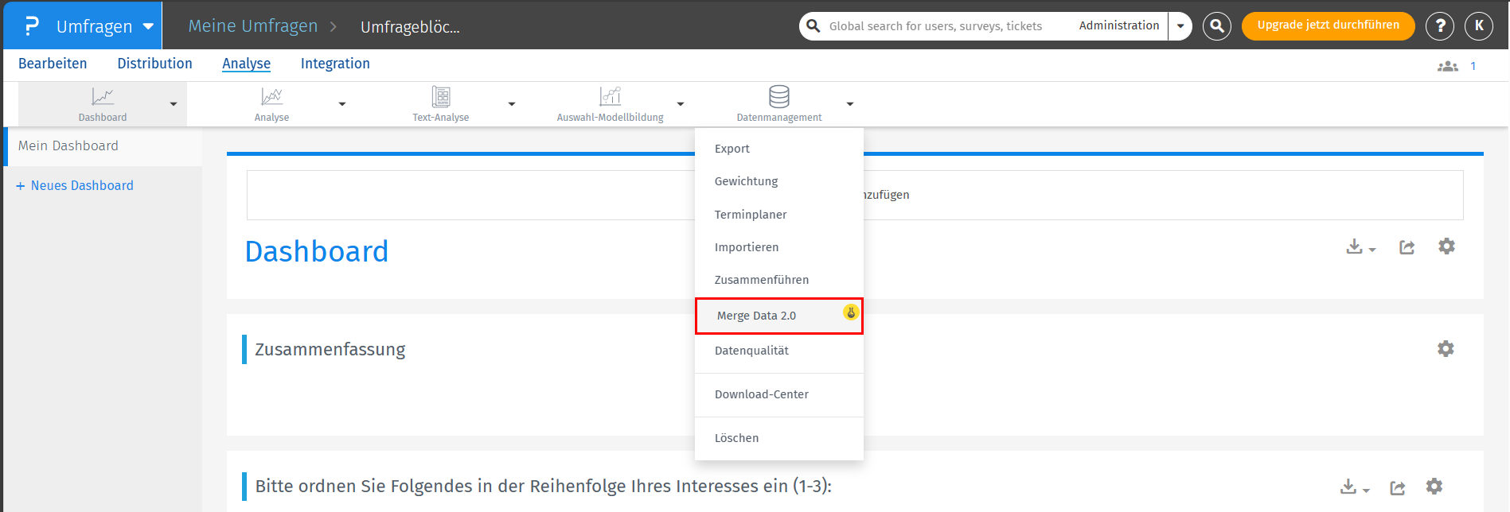The height and width of the screenshot is (512, 1510).
Task: Open the Dashboard download dropdown arrow
Action: 1371,250
